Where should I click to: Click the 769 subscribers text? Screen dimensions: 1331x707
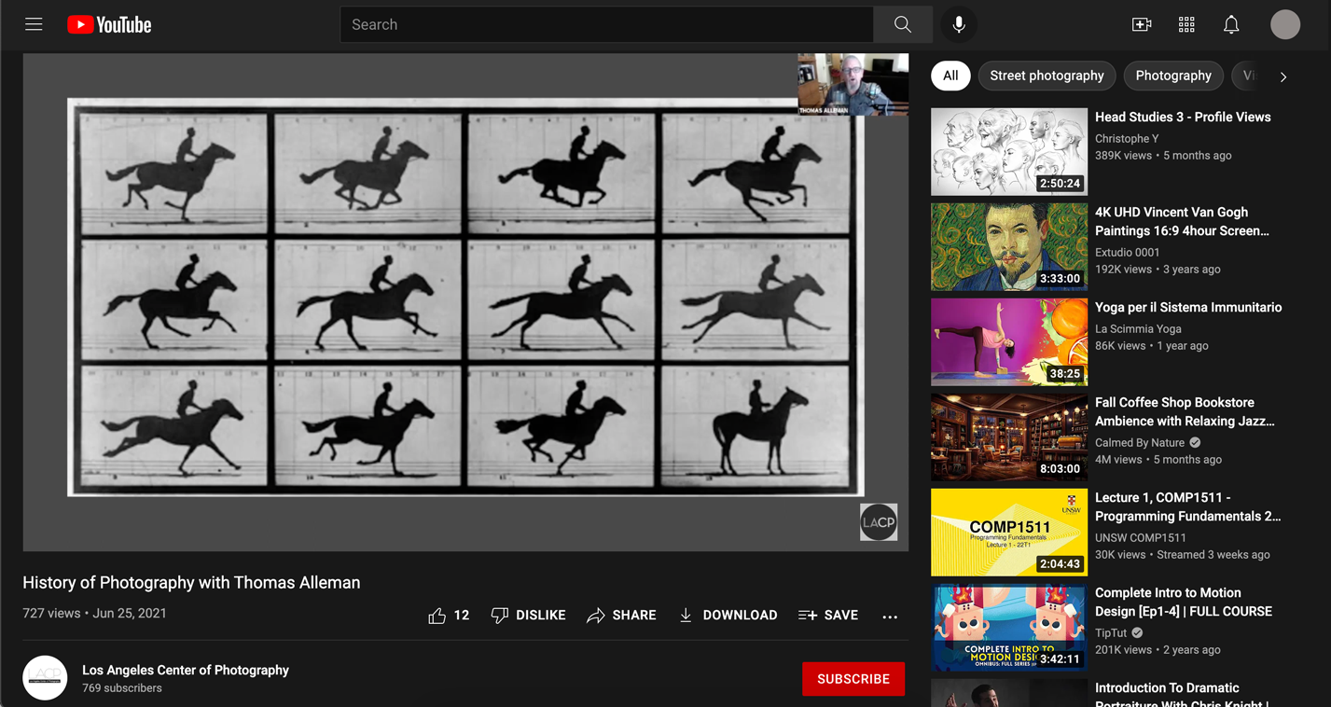122,688
